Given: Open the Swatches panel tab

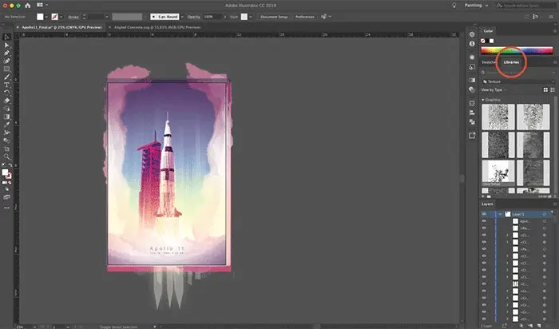Looking at the screenshot, I should (x=489, y=62).
